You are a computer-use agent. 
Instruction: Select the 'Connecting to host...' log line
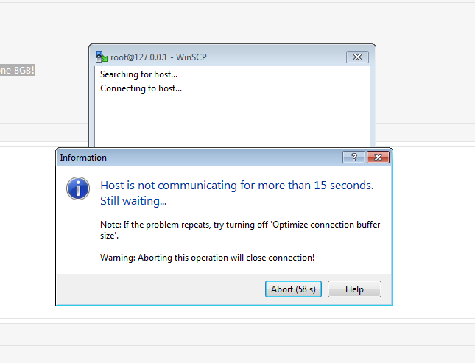coord(141,88)
